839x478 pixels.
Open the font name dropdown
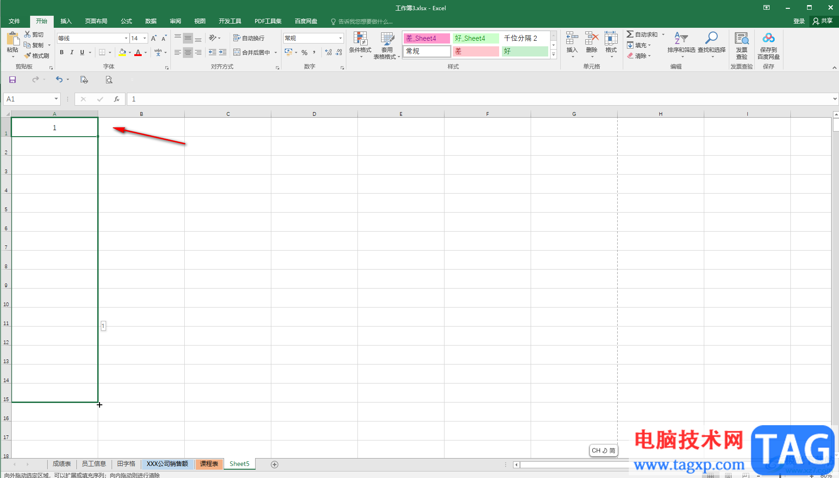click(x=126, y=38)
